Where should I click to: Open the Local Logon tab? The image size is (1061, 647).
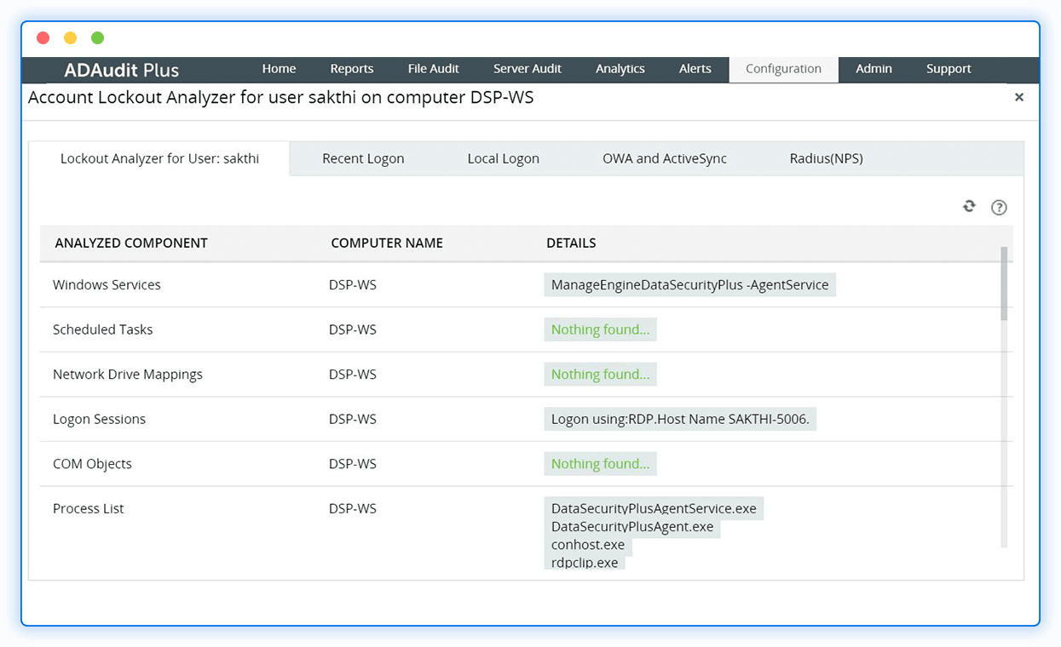click(503, 158)
